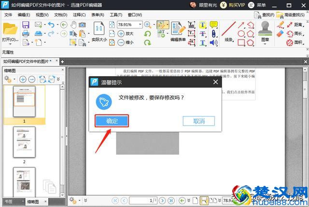The height and width of the screenshot is (207, 309).
Task: Select the 如何编辑PDF文件中的图片 document tab
Action: 28,61
